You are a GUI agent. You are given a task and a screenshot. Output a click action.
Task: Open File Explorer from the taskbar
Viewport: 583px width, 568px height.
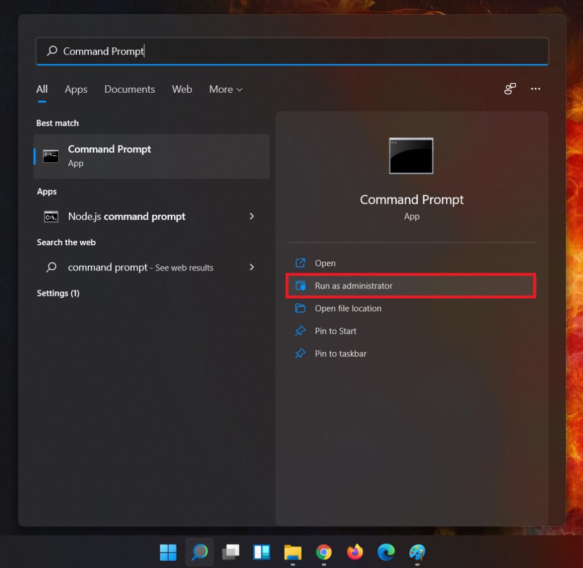pyautogui.click(x=293, y=552)
